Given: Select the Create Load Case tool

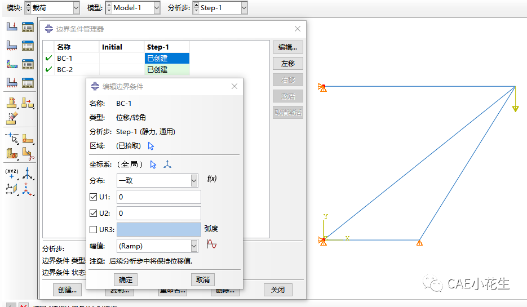Looking at the screenshot, I should pyautogui.click(x=12, y=82).
